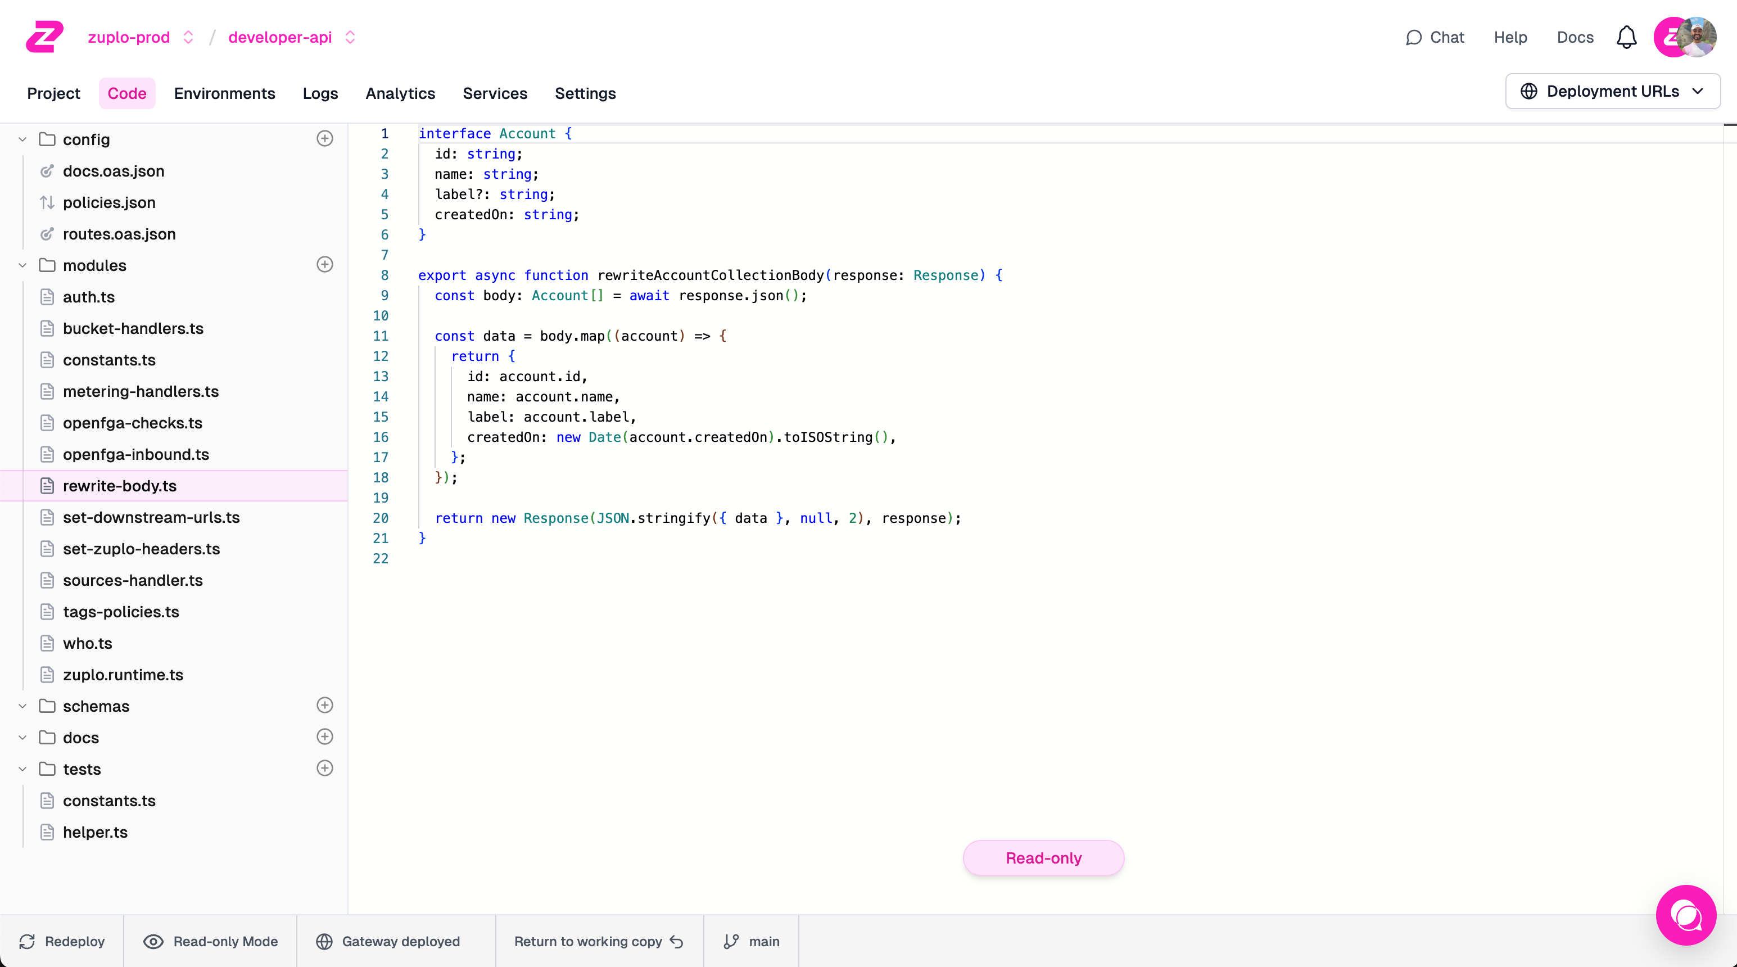The width and height of the screenshot is (1737, 967).
Task: Click the Zuplo logo icon
Action: [x=44, y=37]
